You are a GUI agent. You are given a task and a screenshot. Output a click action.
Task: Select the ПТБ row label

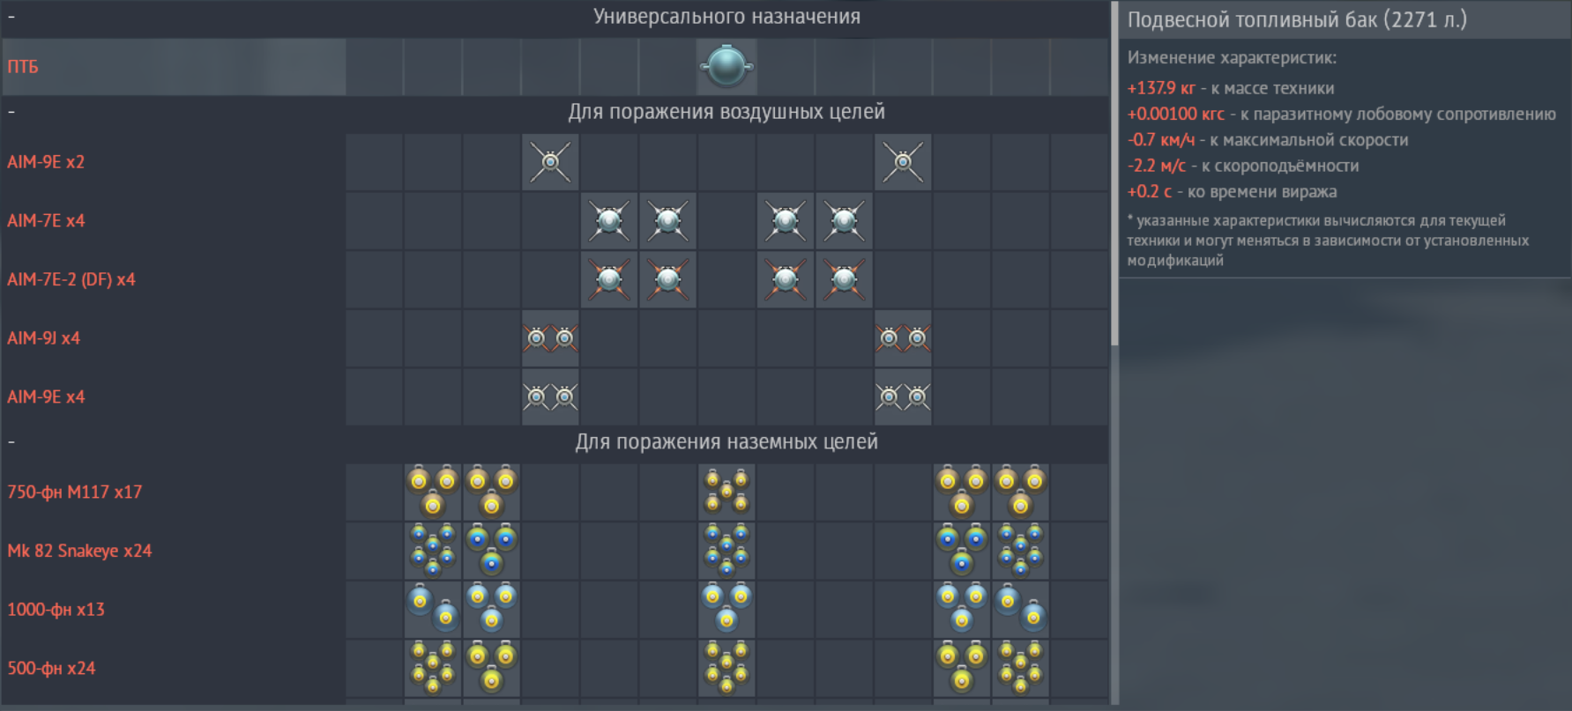coord(23,67)
